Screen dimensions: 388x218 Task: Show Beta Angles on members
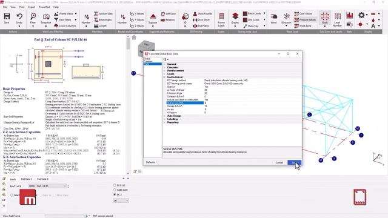pos(102,19)
